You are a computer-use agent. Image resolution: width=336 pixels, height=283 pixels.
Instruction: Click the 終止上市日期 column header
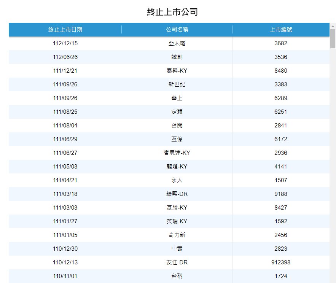65,30
